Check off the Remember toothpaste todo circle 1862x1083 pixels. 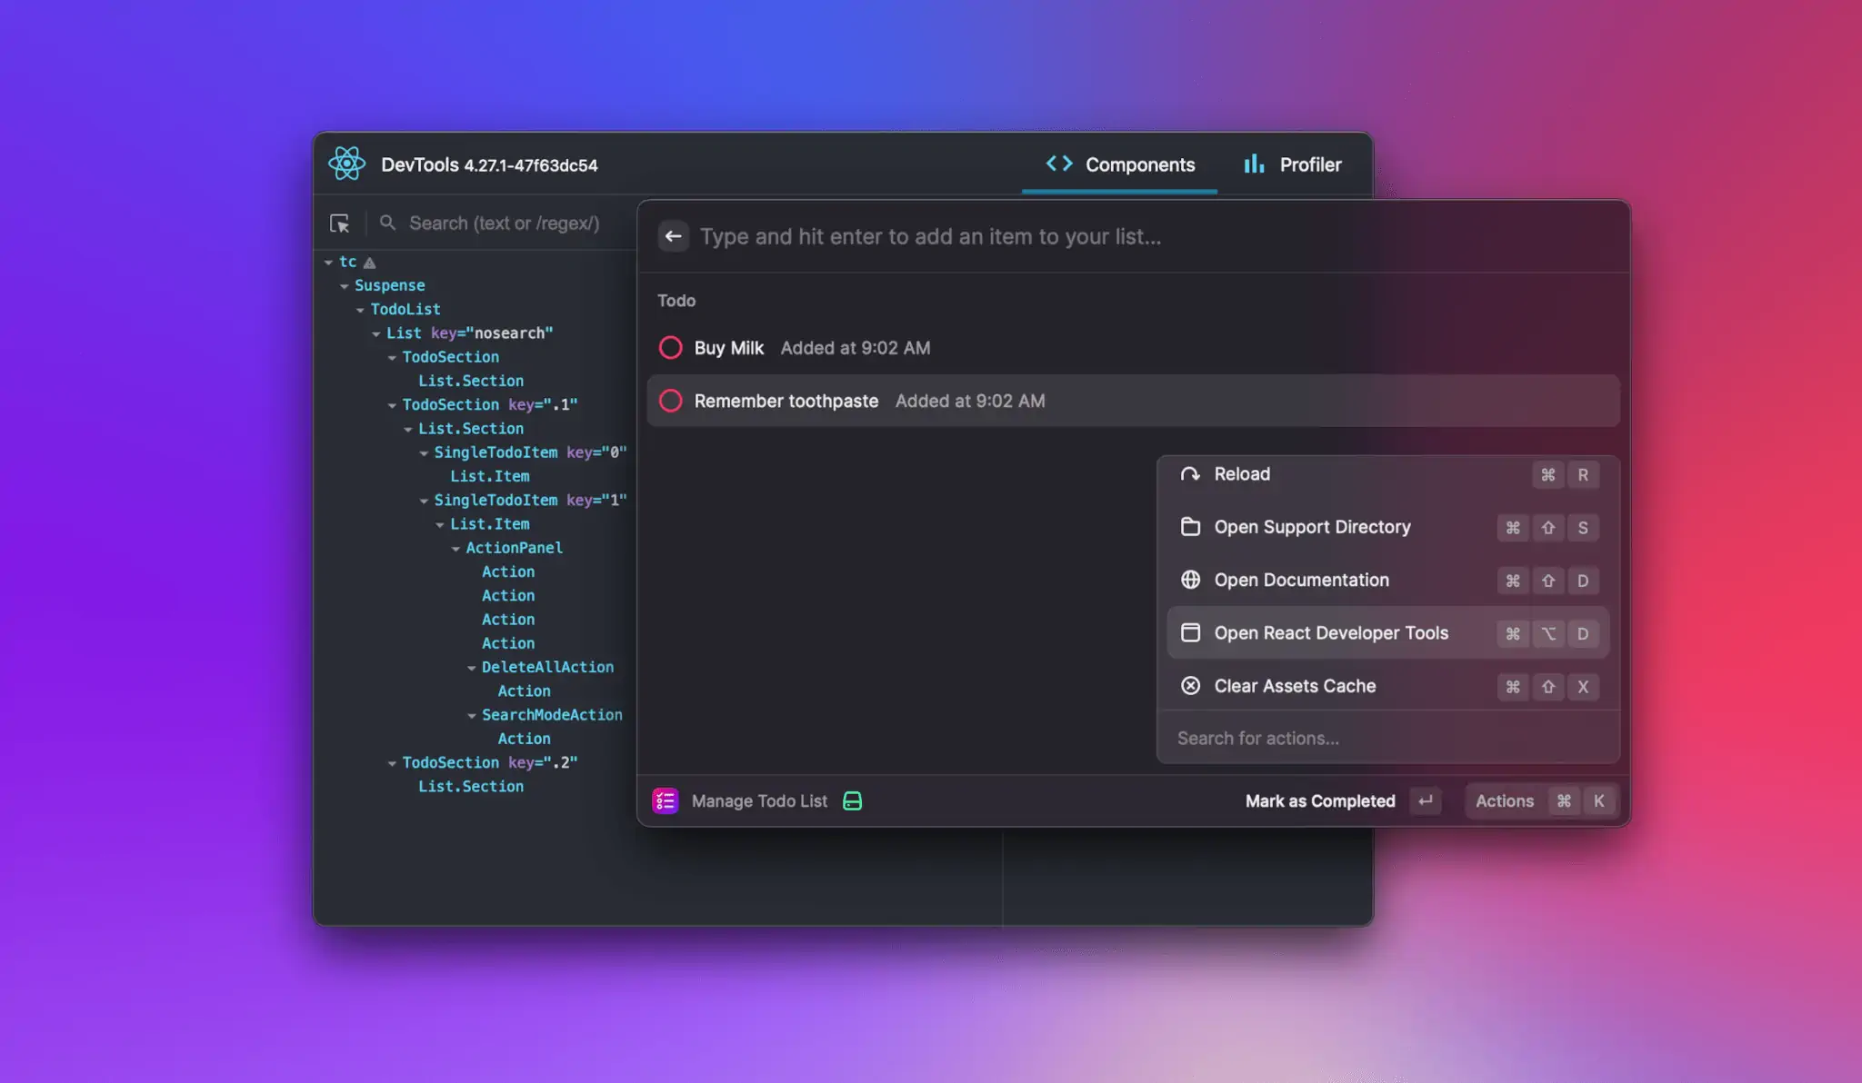670,400
